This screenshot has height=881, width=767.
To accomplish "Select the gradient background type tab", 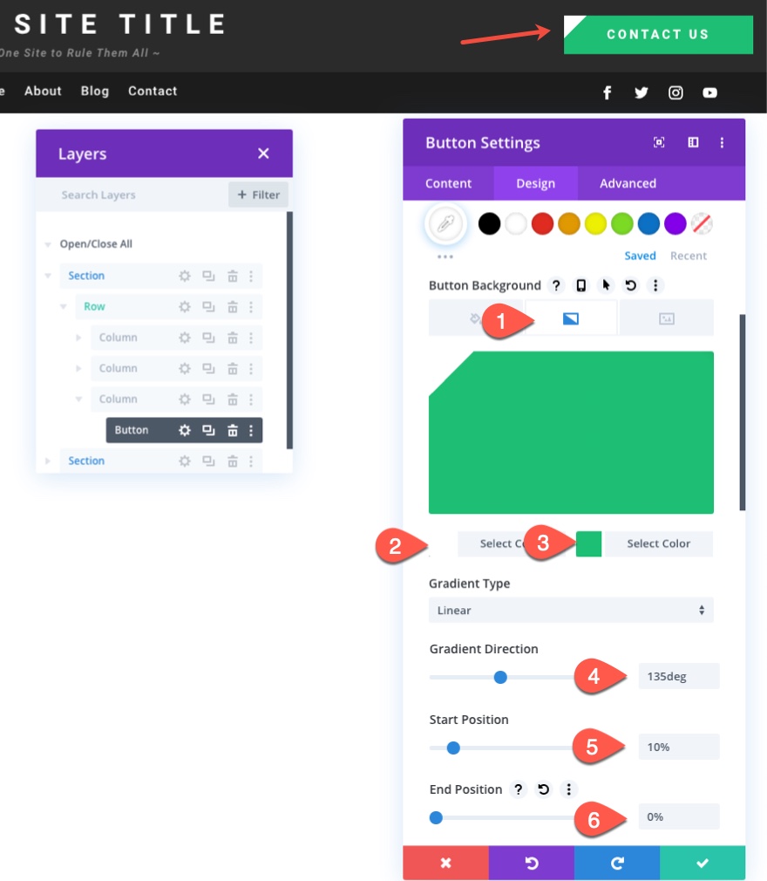I will (x=571, y=318).
